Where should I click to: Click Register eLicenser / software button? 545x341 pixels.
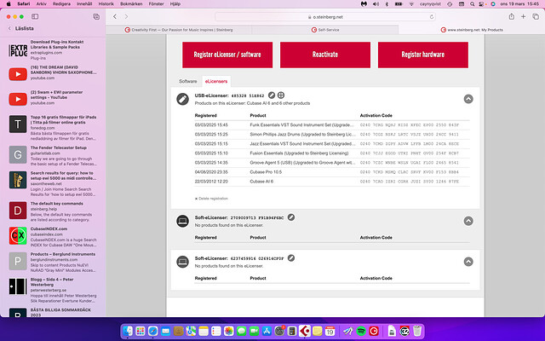[x=227, y=55]
